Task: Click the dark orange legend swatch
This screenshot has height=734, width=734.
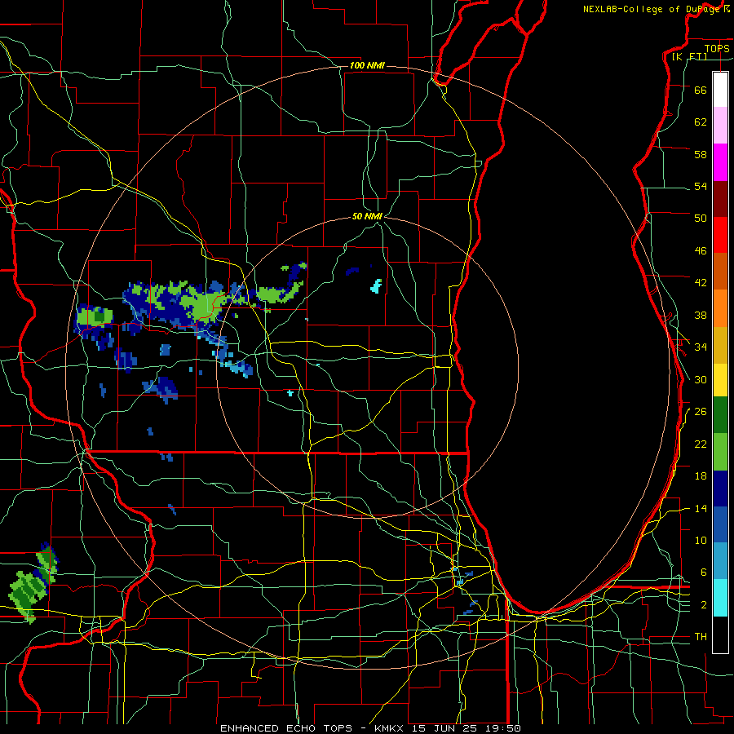Action: (x=720, y=272)
